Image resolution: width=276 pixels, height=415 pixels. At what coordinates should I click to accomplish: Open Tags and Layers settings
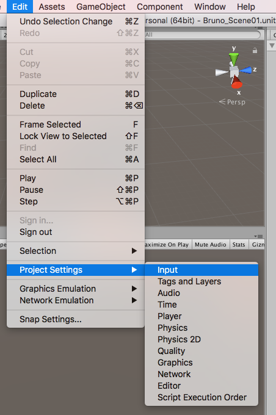point(202,281)
